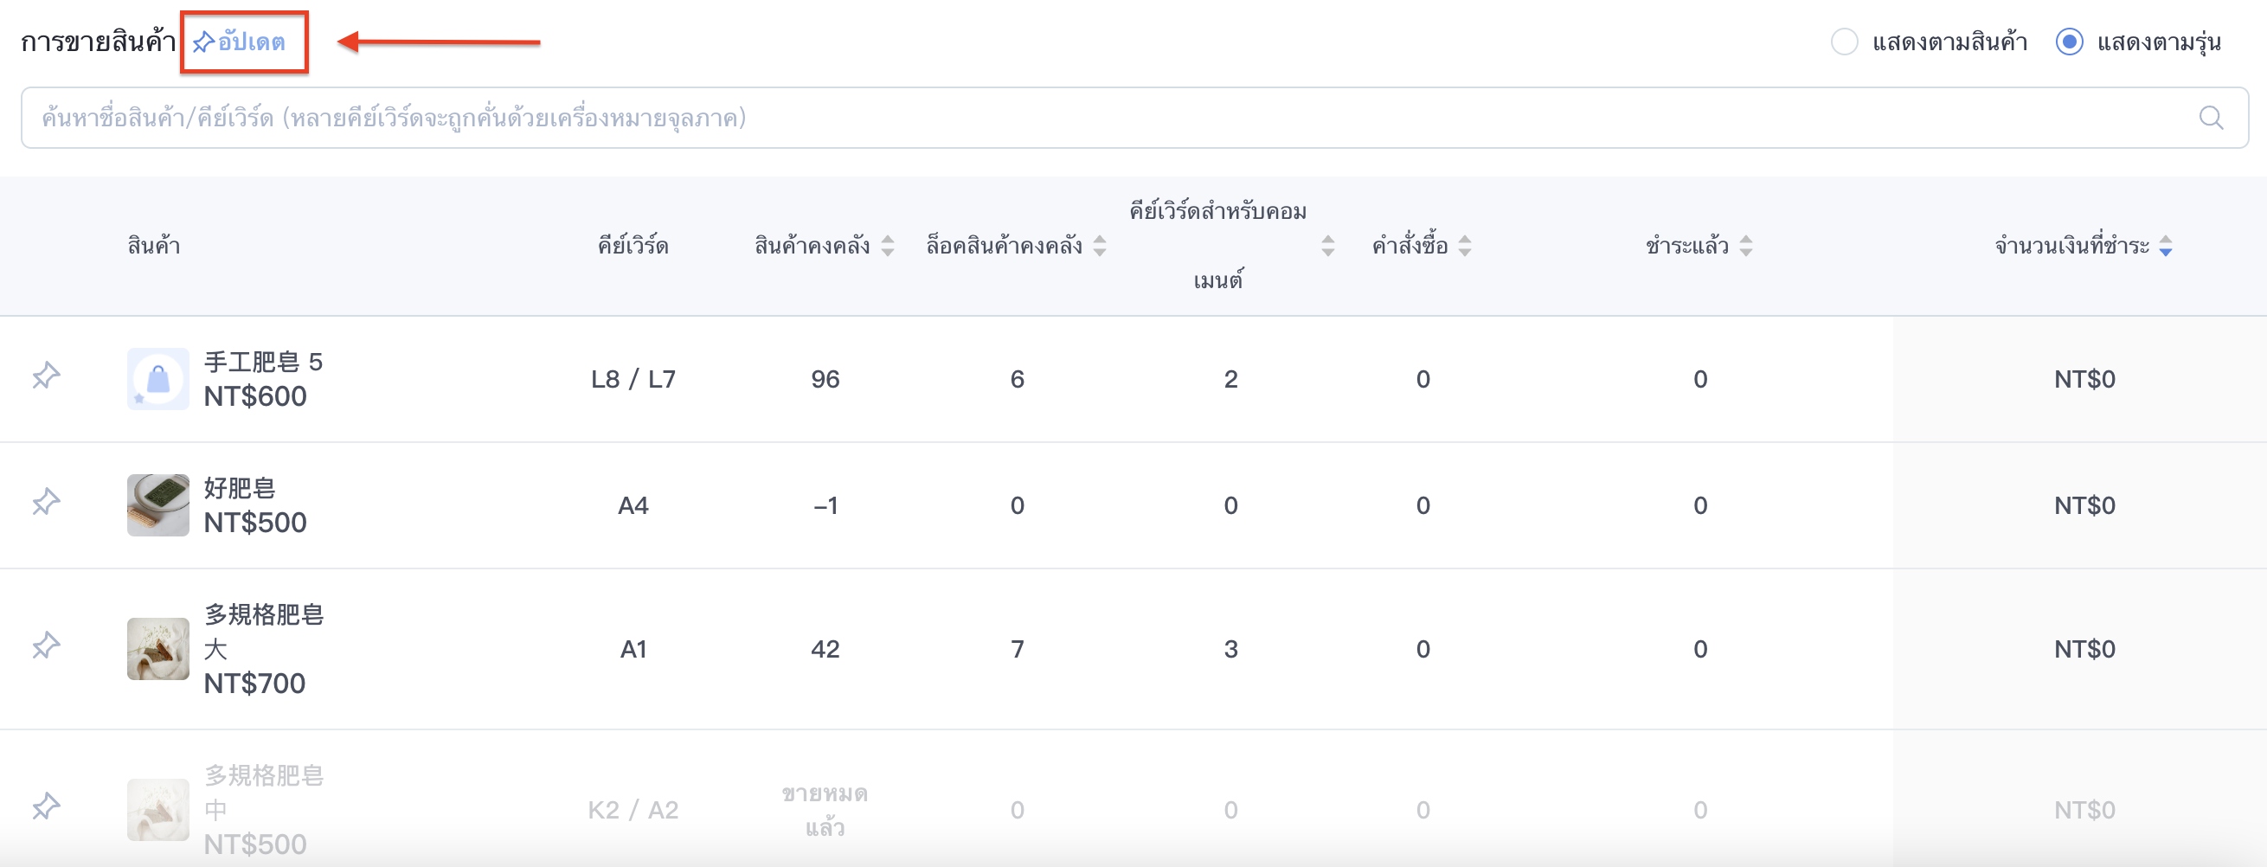
Task: Select แสดงตามรุ่น radio option
Action: pos(2069,42)
